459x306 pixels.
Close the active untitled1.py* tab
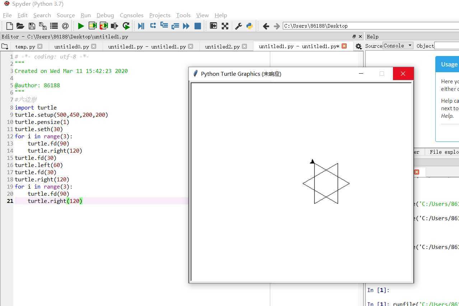(x=344, y=46)
